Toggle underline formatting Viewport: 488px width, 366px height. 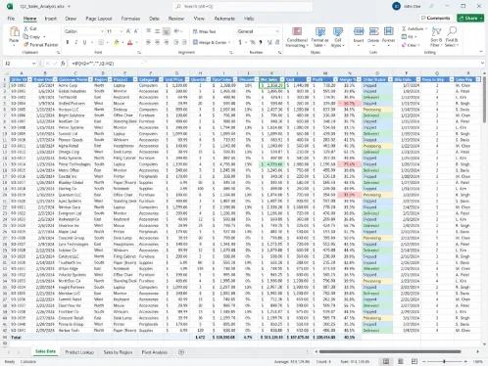[84, 42]
